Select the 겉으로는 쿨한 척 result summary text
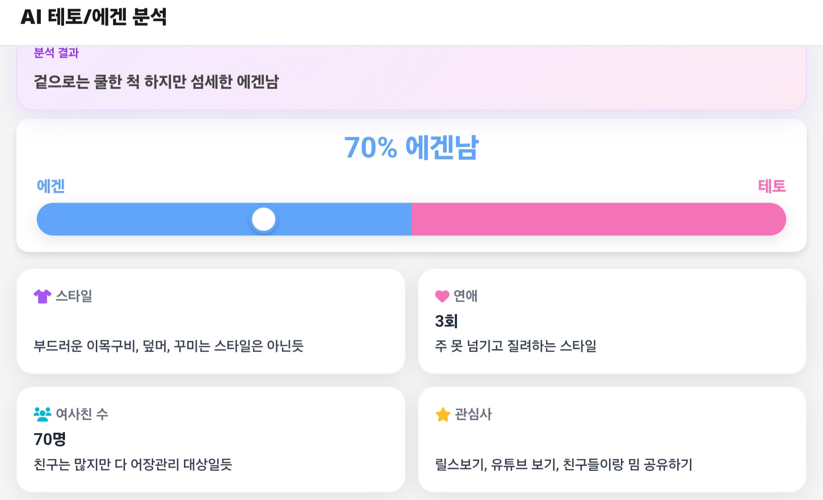 click(x=156, y=82)
